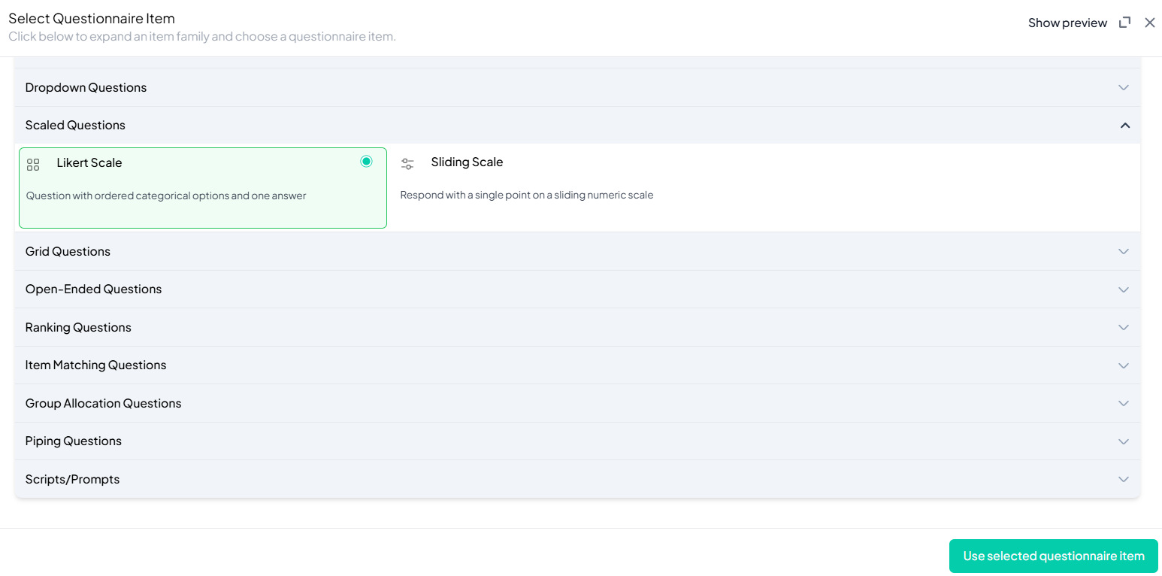Click the Open-Ended Questions chevron arrow
Image resolution: width=1162 pixels, height=576 pixels.
coord(1123,290)
